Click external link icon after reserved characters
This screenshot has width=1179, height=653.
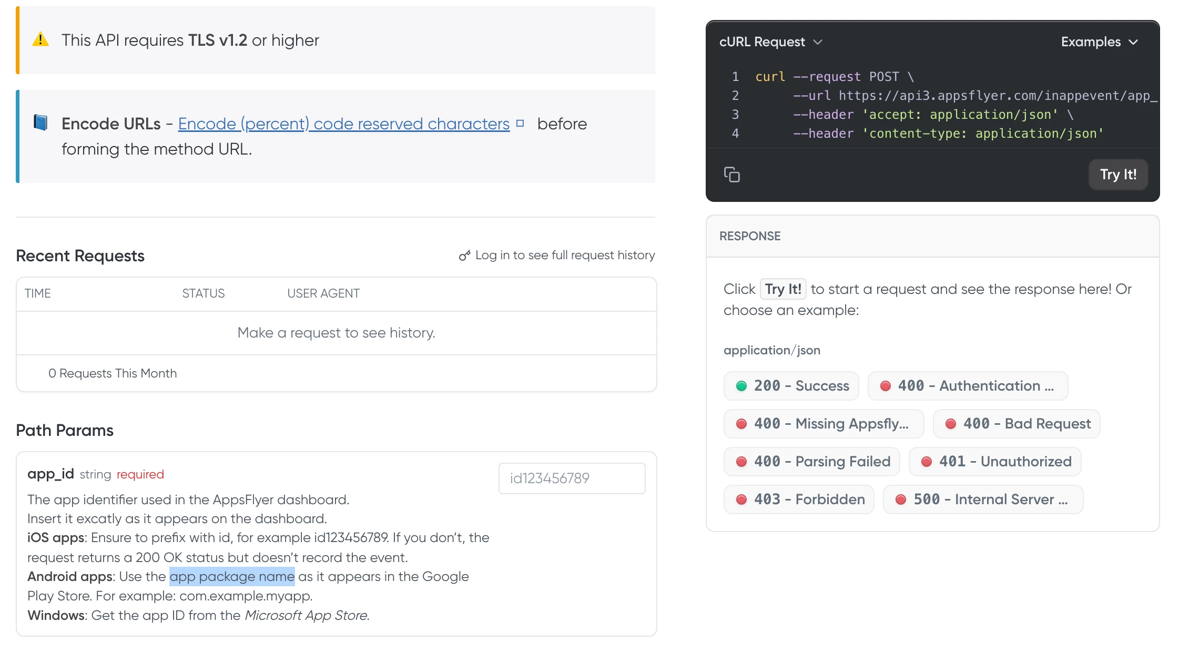click(x=520, y=124)
